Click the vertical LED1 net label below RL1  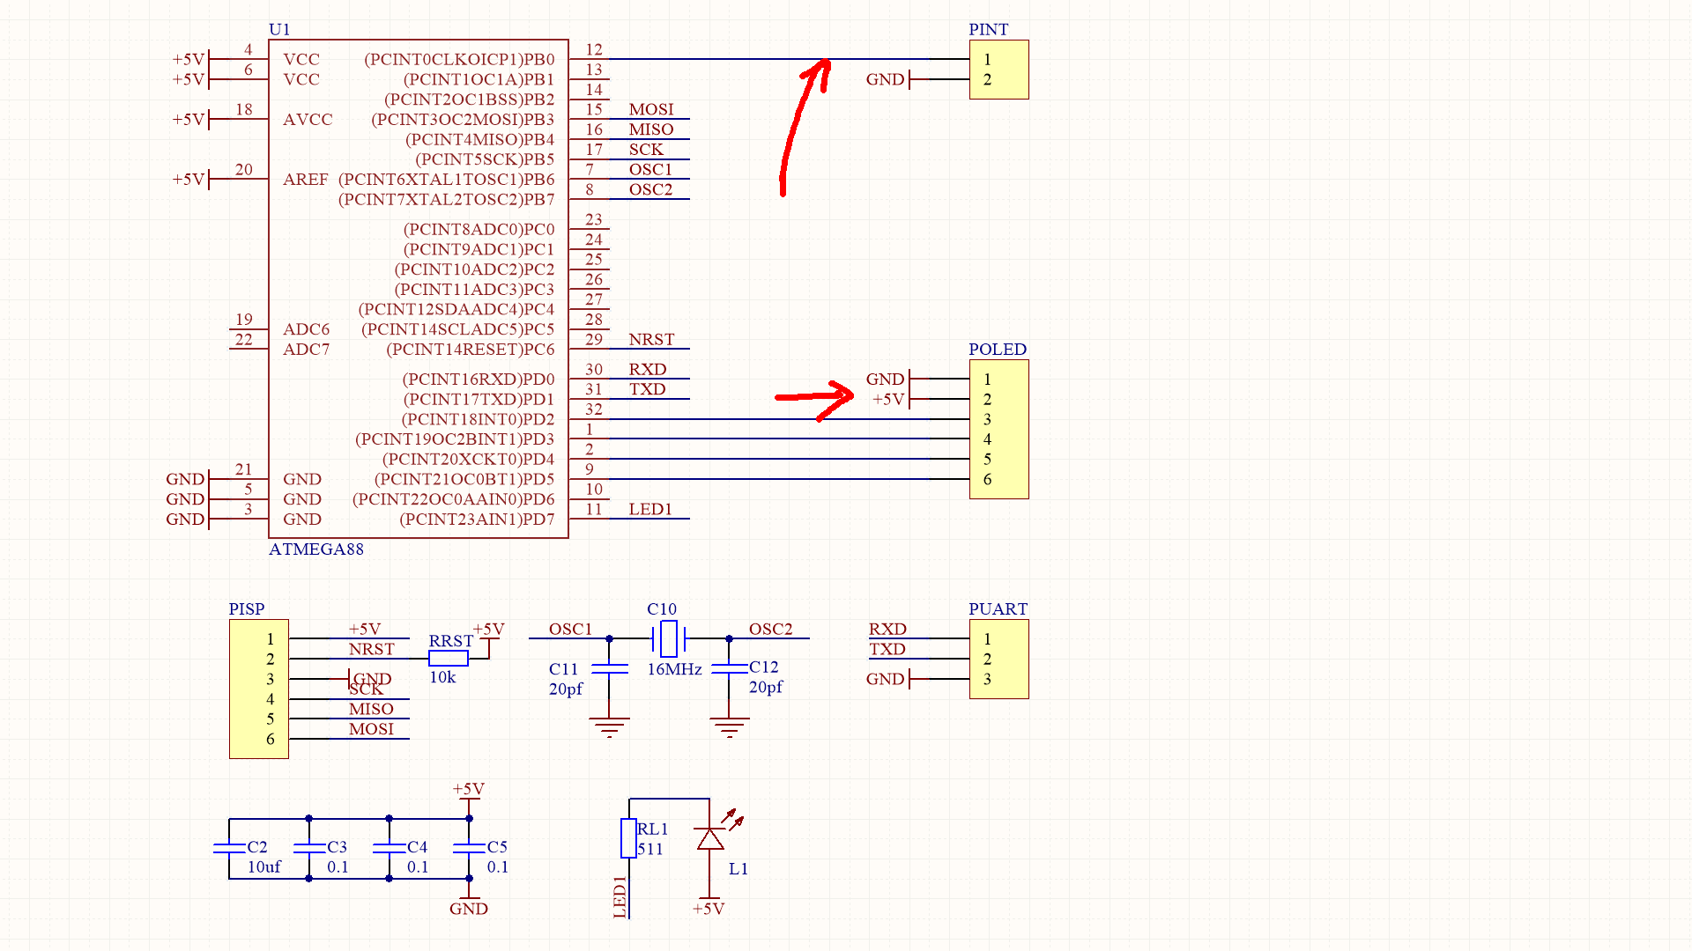[620, 896]
